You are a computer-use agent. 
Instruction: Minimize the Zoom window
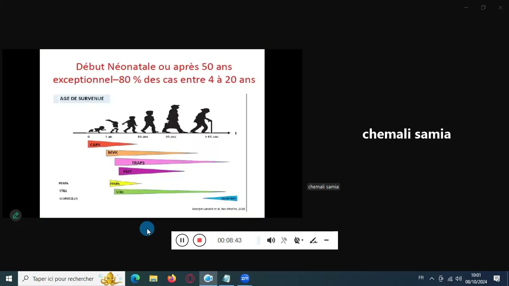pyautogui.click(x=466, y=8)
